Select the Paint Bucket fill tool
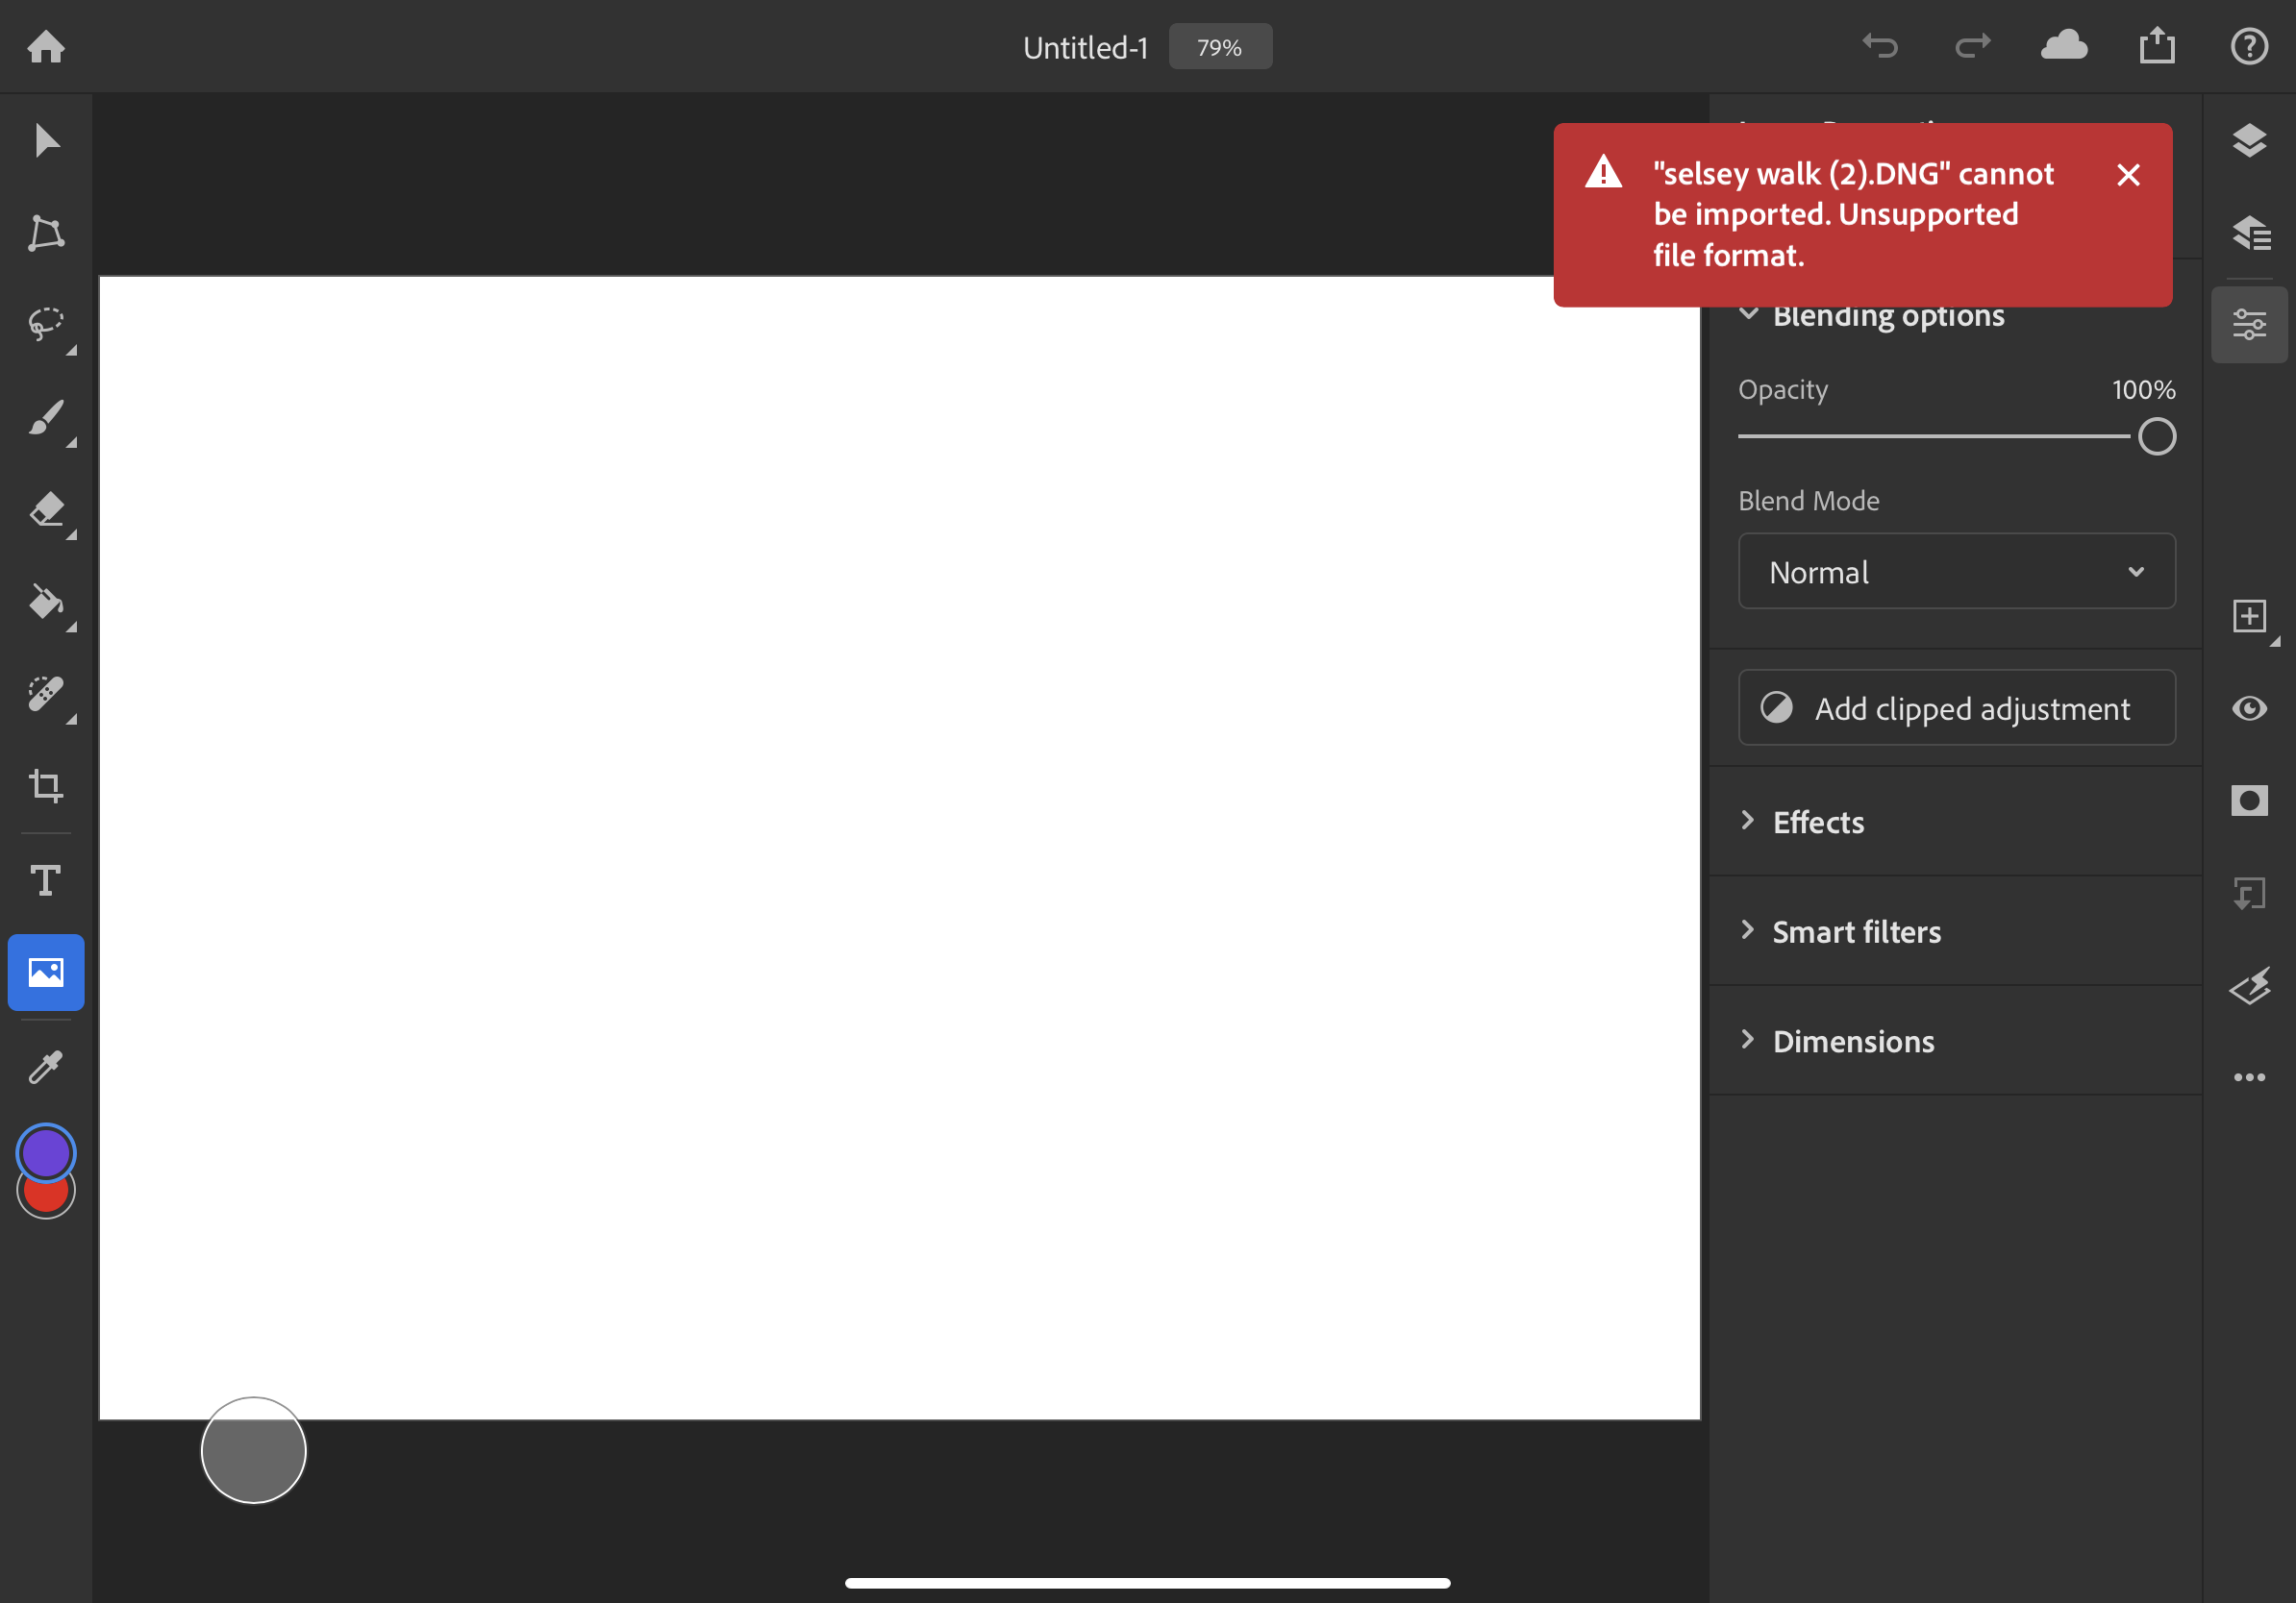The height and width of the screenshot is (1603, 2296). [x=46, y=603]
